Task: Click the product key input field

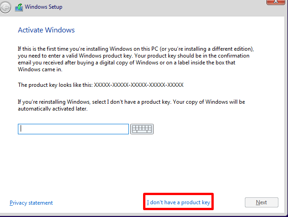Action: tap(73, 129)
